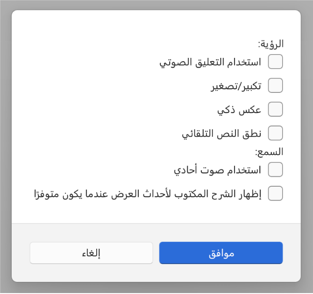Select the عكس ذكي label text
The height and width of the screenshot is (294, 313).
(x=239, y=109)
